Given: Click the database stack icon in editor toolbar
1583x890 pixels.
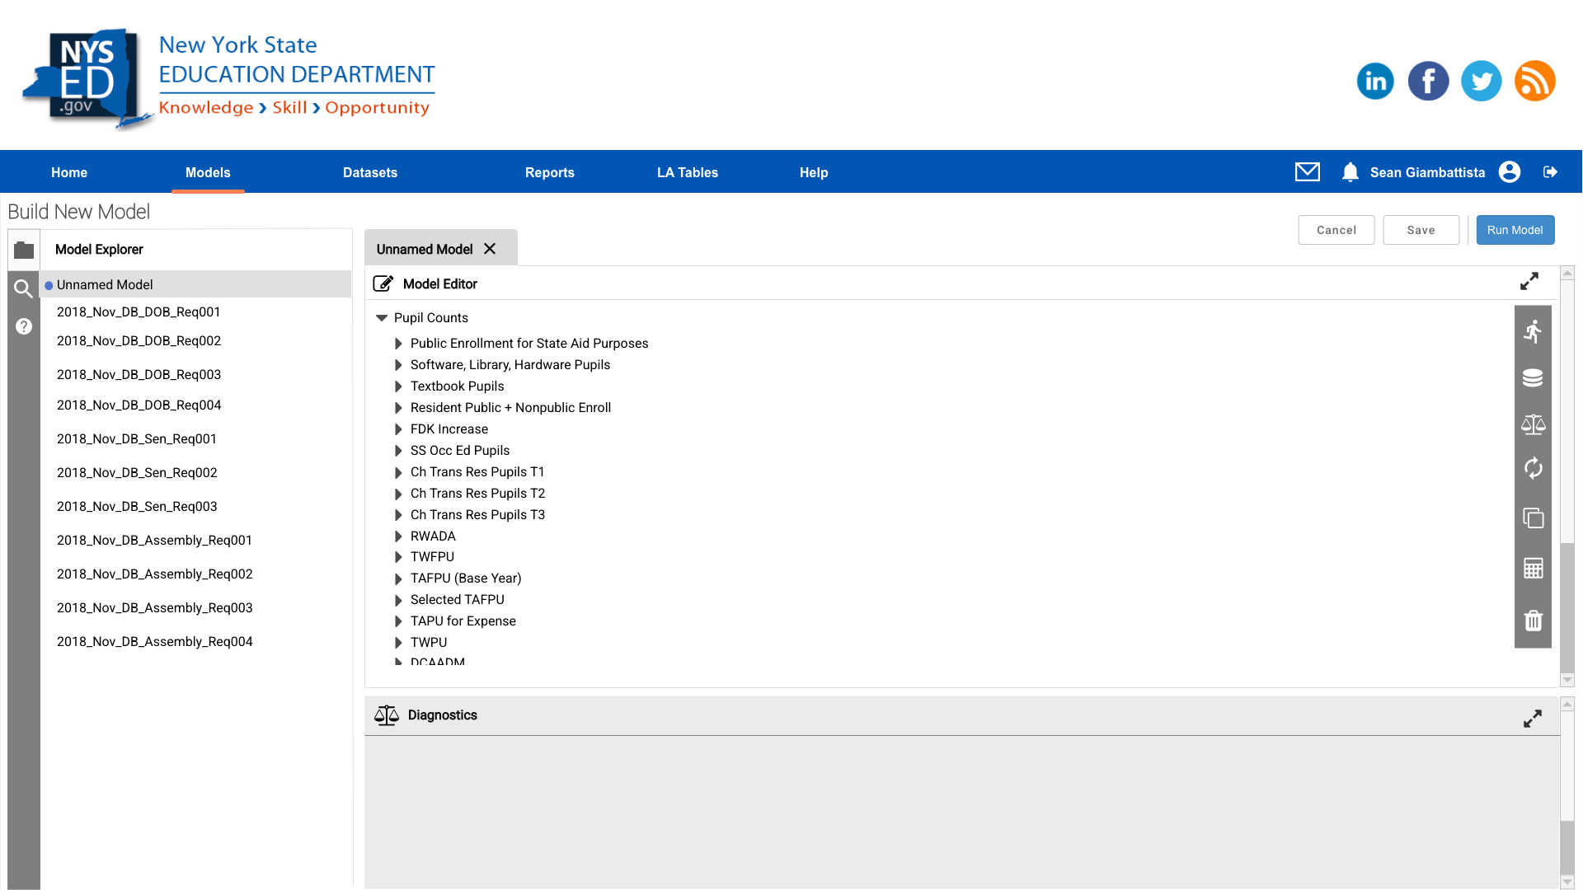Looking at the screenshot, I should pyautogui.click(x=1533, y=378).
